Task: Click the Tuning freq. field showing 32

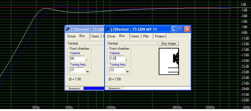Action: 117,70
